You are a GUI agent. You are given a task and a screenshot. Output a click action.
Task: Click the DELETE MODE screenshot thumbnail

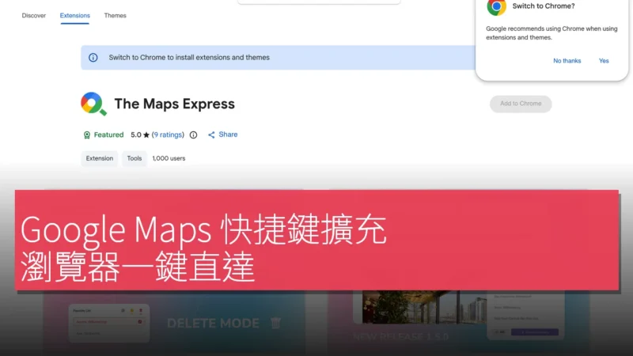coord(174,324)
